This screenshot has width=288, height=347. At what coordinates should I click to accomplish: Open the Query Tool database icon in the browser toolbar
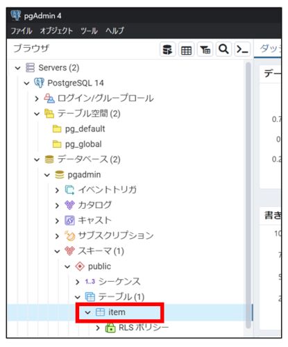pos(167,49)
